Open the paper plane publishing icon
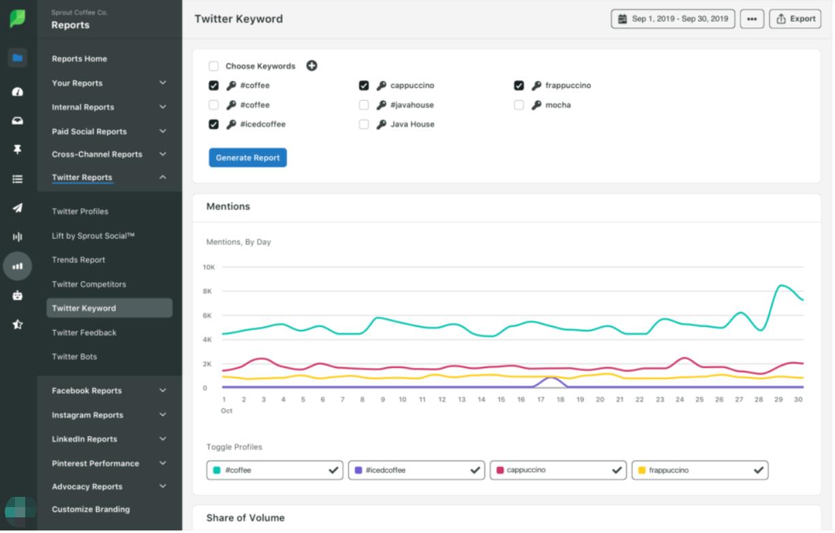This screenshot has height=533, width=835. point(18,208)
